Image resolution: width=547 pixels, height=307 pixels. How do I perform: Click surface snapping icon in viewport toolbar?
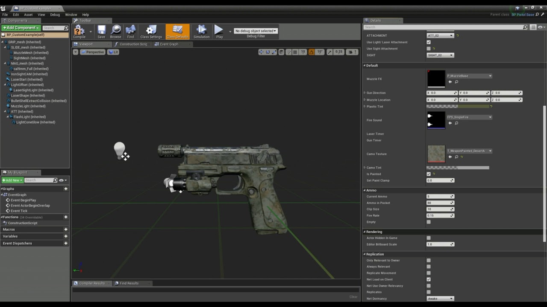(x=288, y=52)
